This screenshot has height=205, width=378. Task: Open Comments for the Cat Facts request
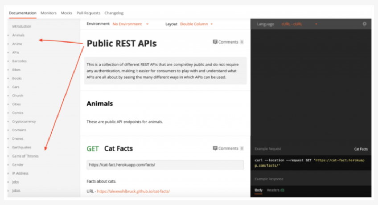click(x=228, y=149)
